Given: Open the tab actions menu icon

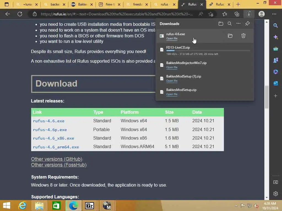Looking at the screenshot, I should [7, 4].
